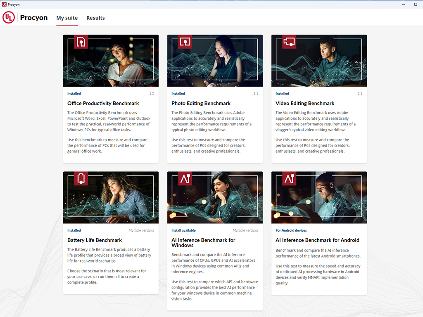Open the Video Editing Benchmark title
The width and height of the screenshot is (423, 317).
point(305,103)
